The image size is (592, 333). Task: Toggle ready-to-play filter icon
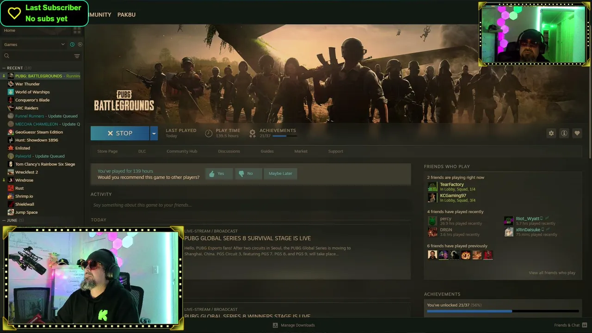[80, 44]
